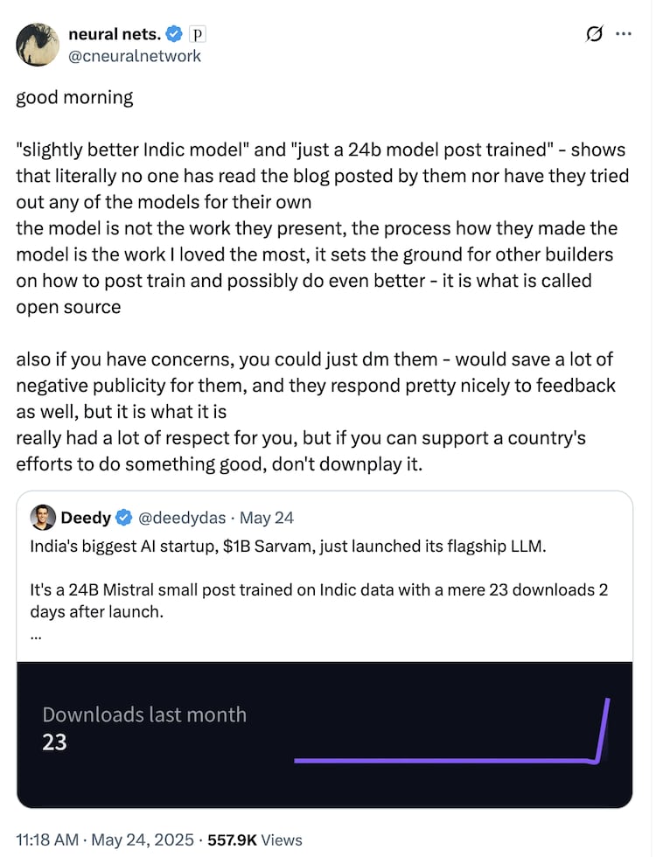The image size is (656, 857).
Task: Open Deedy's name in the quoted post
Action: [x=85, y=518]
